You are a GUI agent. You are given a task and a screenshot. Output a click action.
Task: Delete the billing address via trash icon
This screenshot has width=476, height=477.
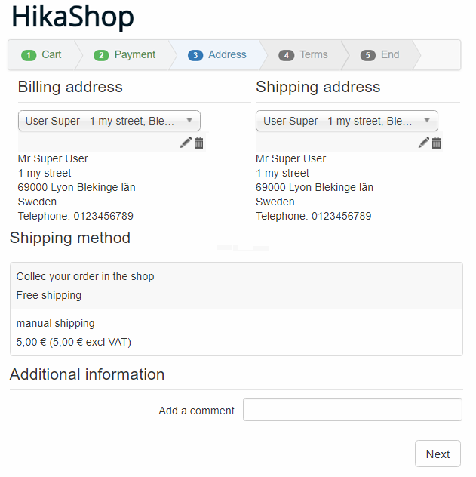(199, 143)
